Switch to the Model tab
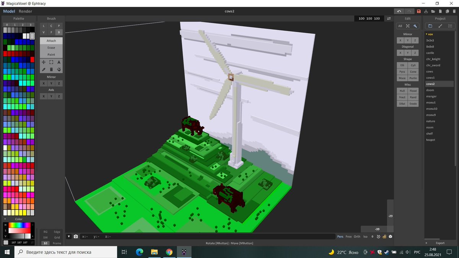459x258 pixels. (9, 11)
